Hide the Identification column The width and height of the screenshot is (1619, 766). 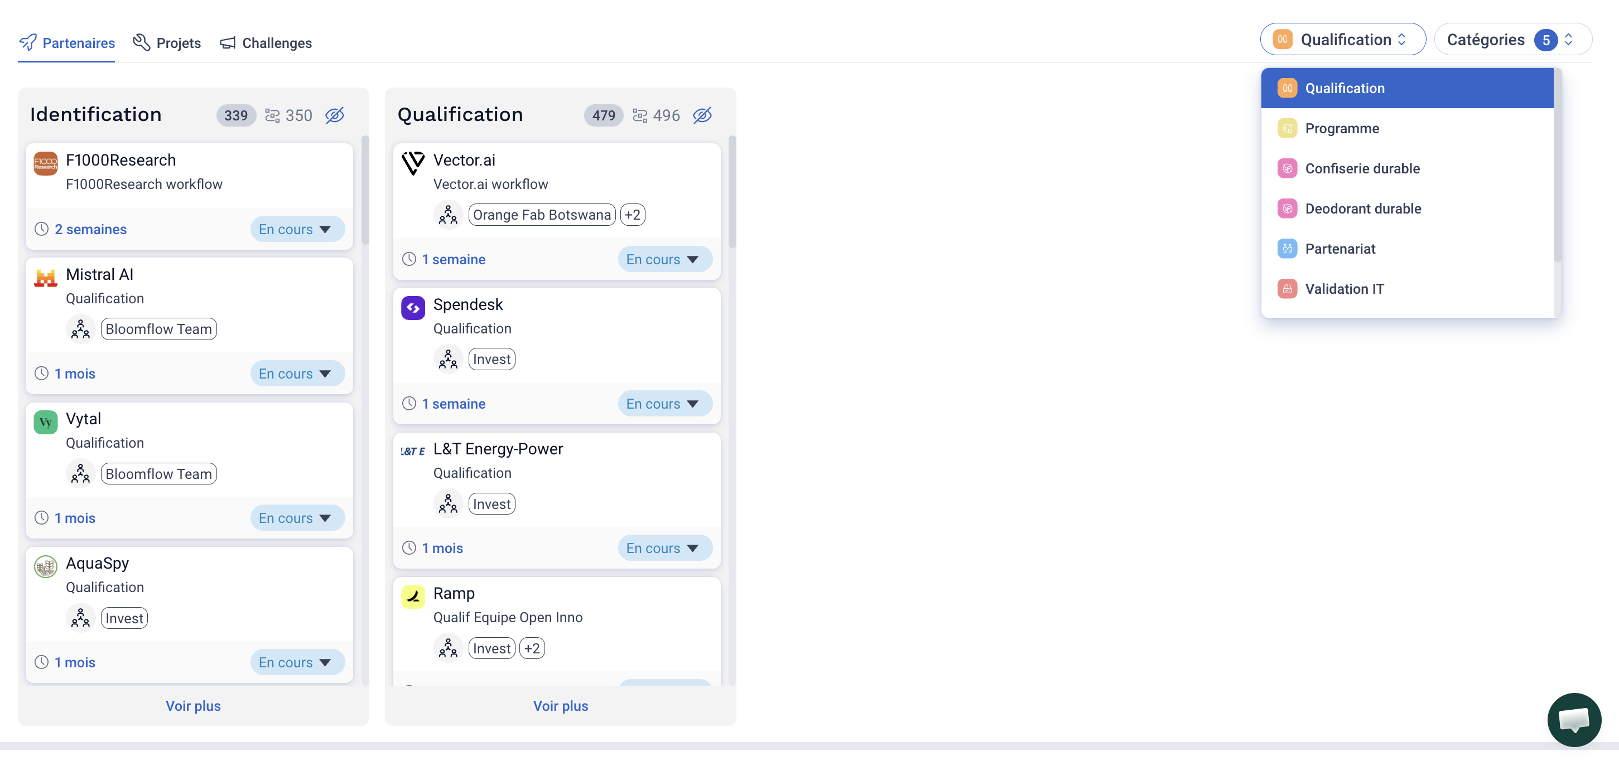click(335, 115)
